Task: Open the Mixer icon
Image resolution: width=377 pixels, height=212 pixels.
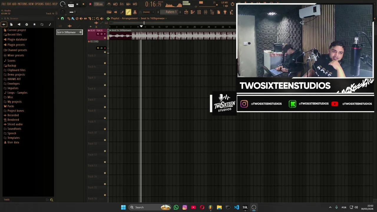Action: coord(206,12)
